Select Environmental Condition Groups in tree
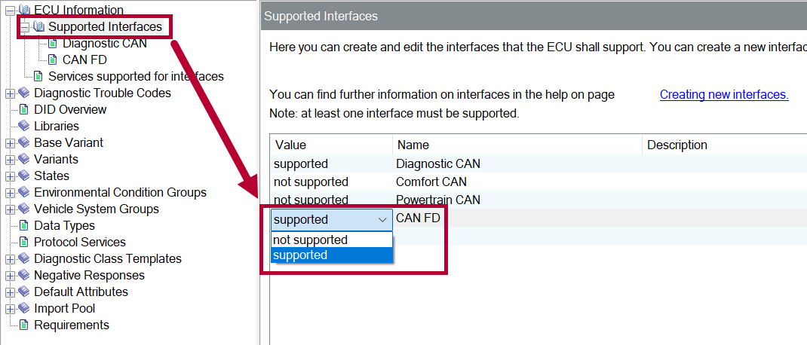The height and width of the screenshot is (345, 807). click(x=120, y=193)
